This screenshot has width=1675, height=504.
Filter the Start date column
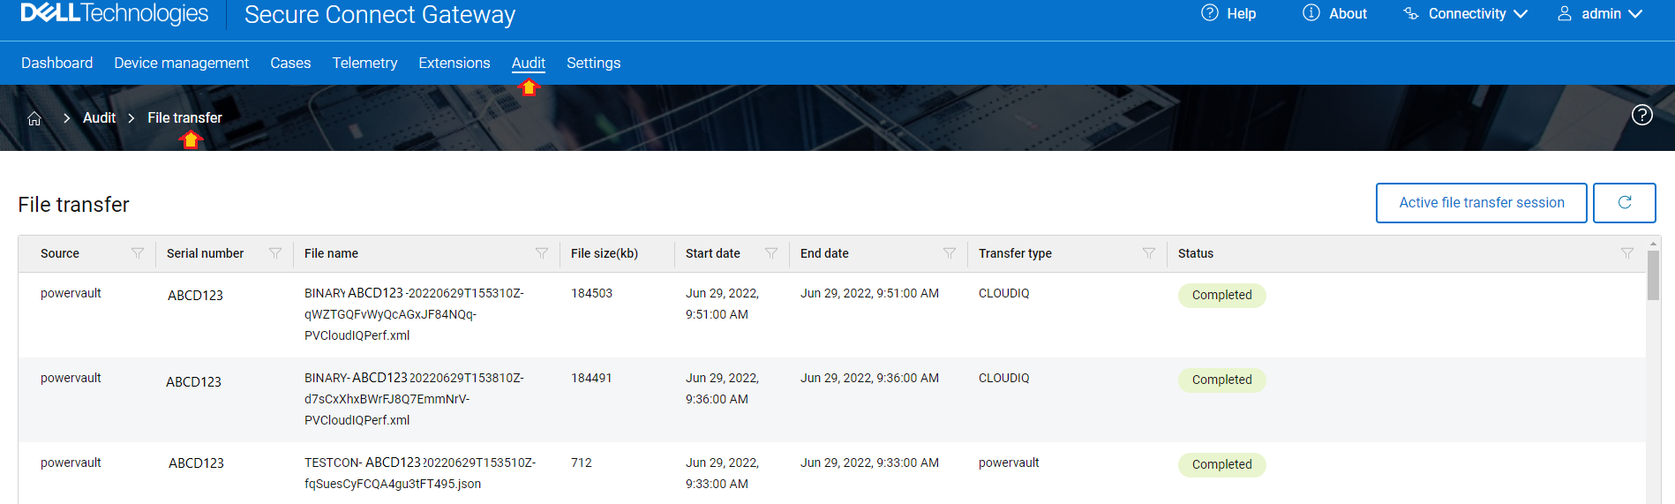pyautogui.click(x=771, y=253)
